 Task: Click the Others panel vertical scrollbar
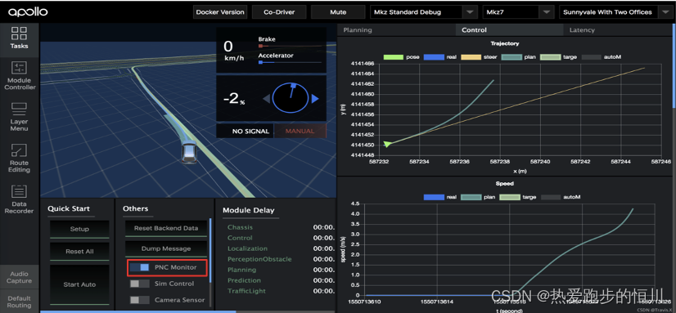pos(210,250)
